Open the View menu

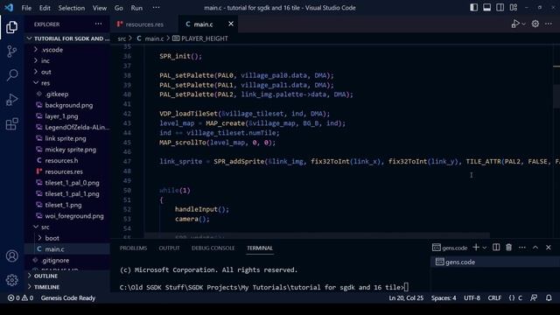click(100, 8)
